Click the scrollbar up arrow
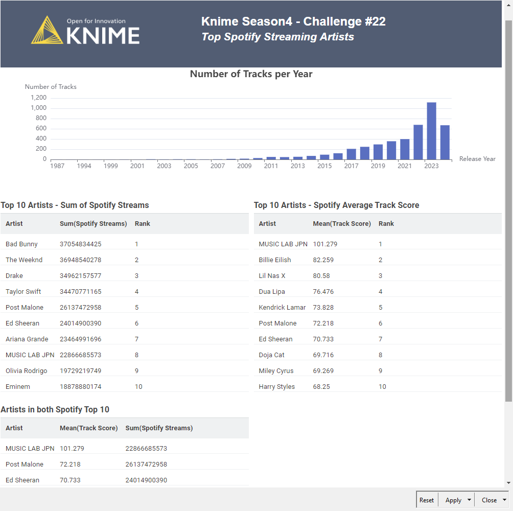 click(508, 4)
